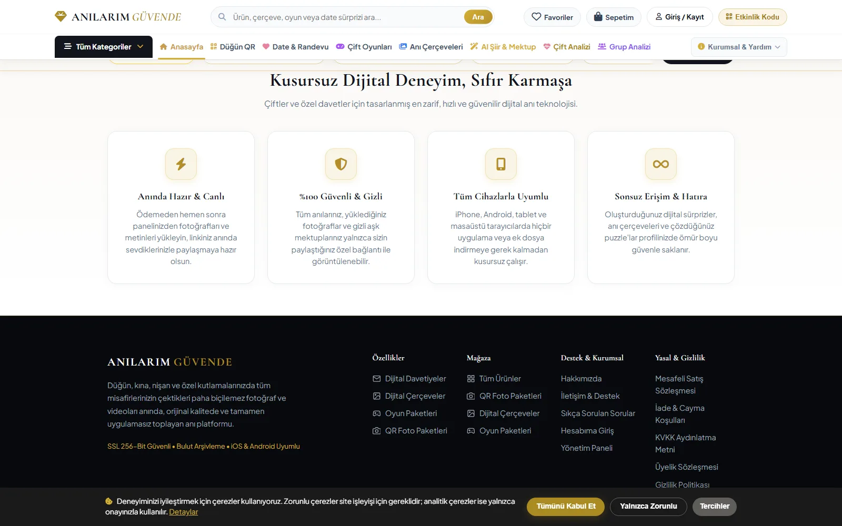
Task: Click gamepad icon beside Oyun Paketleri in Özellikler
Action: 376,413
